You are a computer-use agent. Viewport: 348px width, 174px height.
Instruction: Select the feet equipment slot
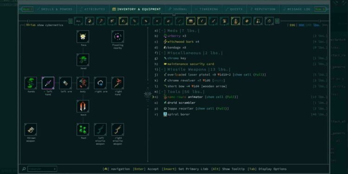[x=83, y=129]
